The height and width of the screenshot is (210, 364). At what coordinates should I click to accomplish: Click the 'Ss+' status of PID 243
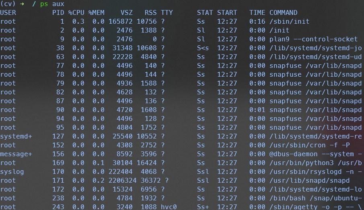click(x=203, y=207)
